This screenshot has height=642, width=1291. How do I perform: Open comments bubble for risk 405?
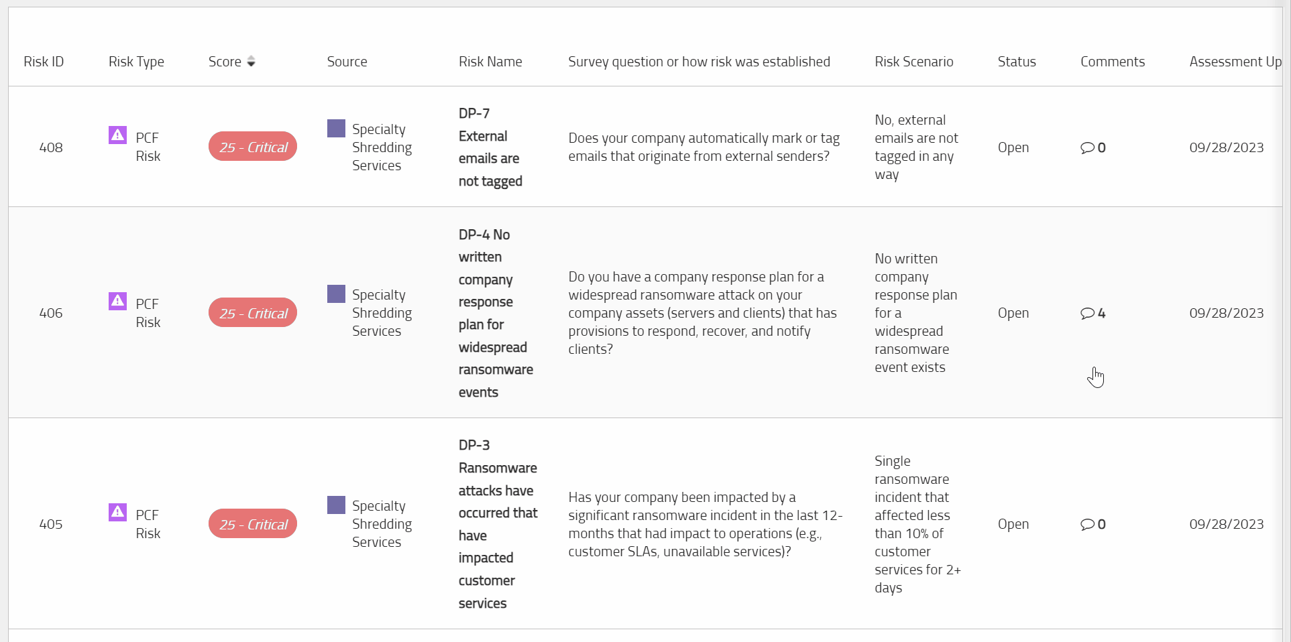[x=1092, y=524]
